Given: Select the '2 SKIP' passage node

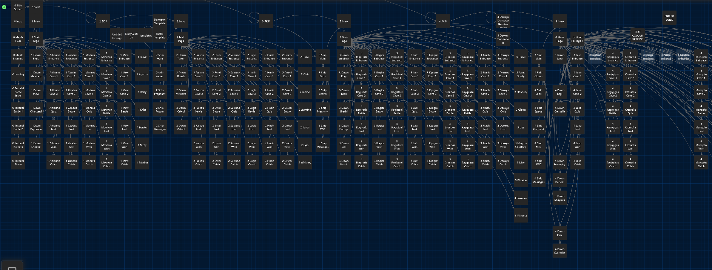Looking at the screenshot, I should [103, 21].
